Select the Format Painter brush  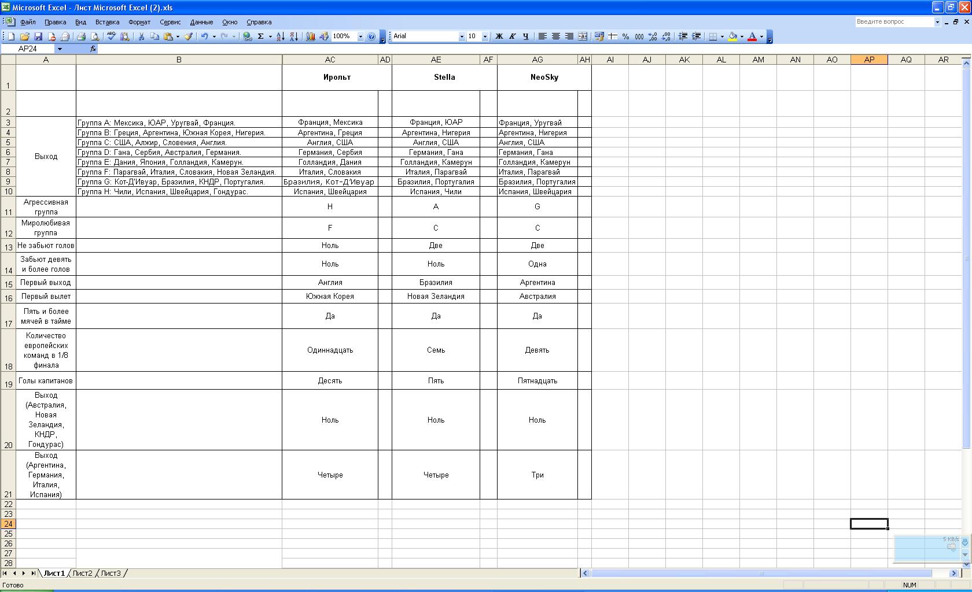(189, 36)
